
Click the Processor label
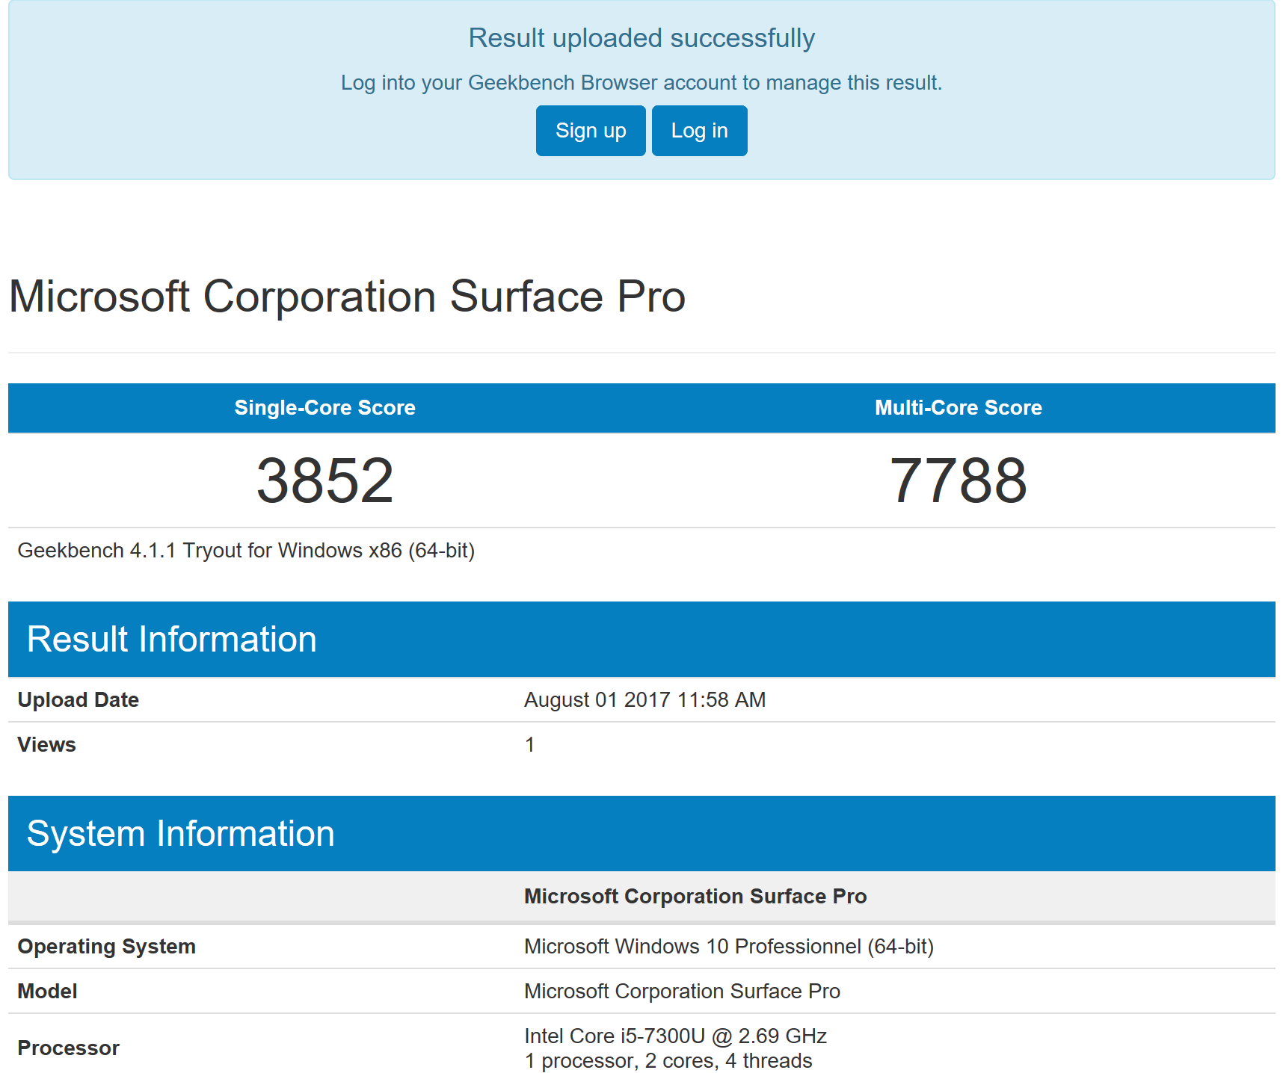[69, 1048]
